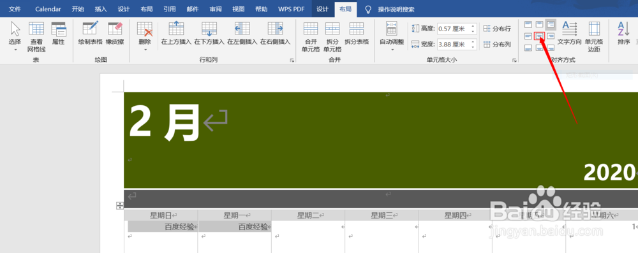638x253 pixels.
Task: Switch to the 插入 insert tab
Action: pyautogui.click(x=101, y=9)
